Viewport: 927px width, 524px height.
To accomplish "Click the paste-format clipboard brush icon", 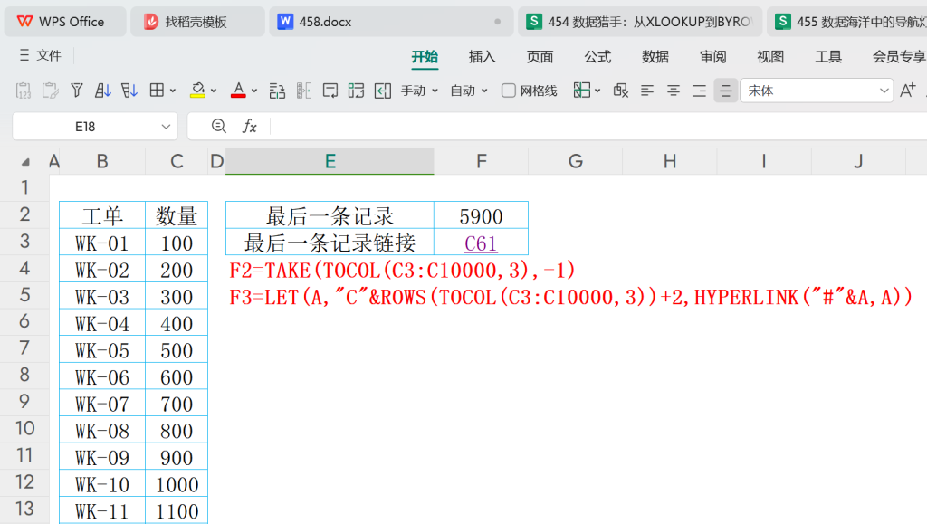I will point(51,91).
